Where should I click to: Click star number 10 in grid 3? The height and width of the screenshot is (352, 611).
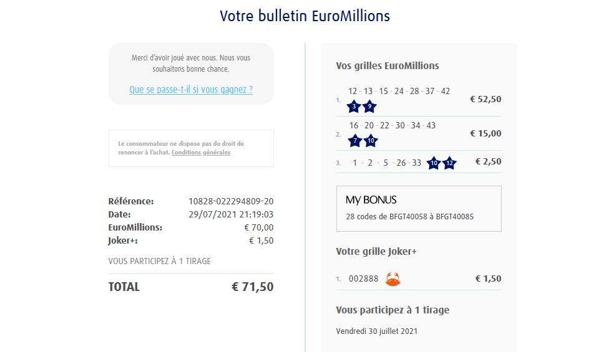434,163
